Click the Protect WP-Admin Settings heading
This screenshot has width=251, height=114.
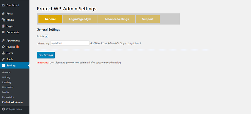point(67,9)
